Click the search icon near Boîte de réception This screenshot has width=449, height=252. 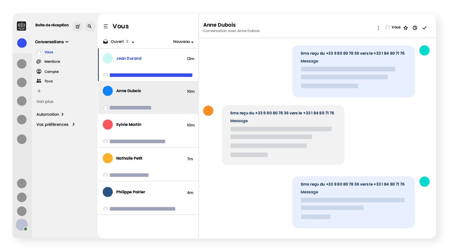click(x=90, y=26)
